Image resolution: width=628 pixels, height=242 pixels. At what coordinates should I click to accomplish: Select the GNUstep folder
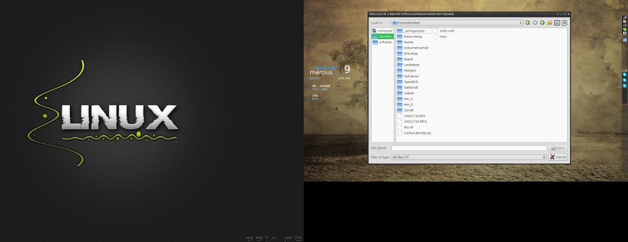pos(407,53)
